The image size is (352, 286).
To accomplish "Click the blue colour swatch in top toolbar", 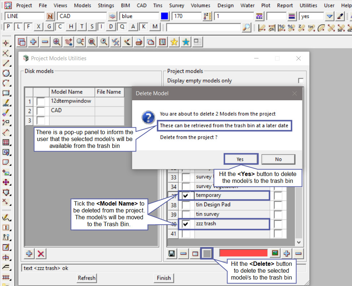I will click(165, 16).
